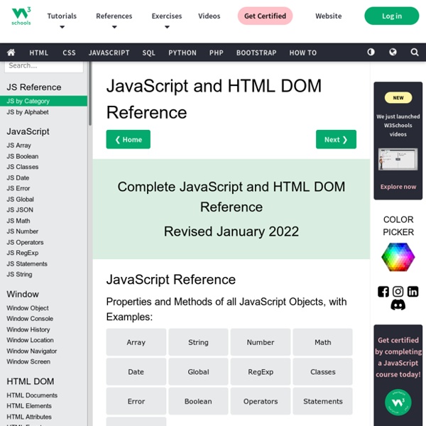Open JS by Category in sidebar
The height and width of the screenshot is (426, 426).
(x=43, y=101)
